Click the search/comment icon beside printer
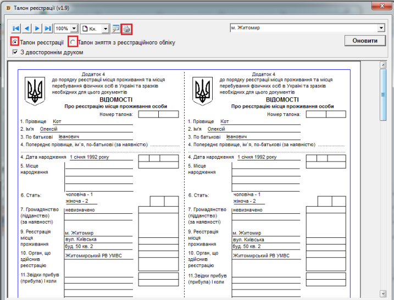The image size is (394, 300). pyautogui.click(x=116, y=29)
